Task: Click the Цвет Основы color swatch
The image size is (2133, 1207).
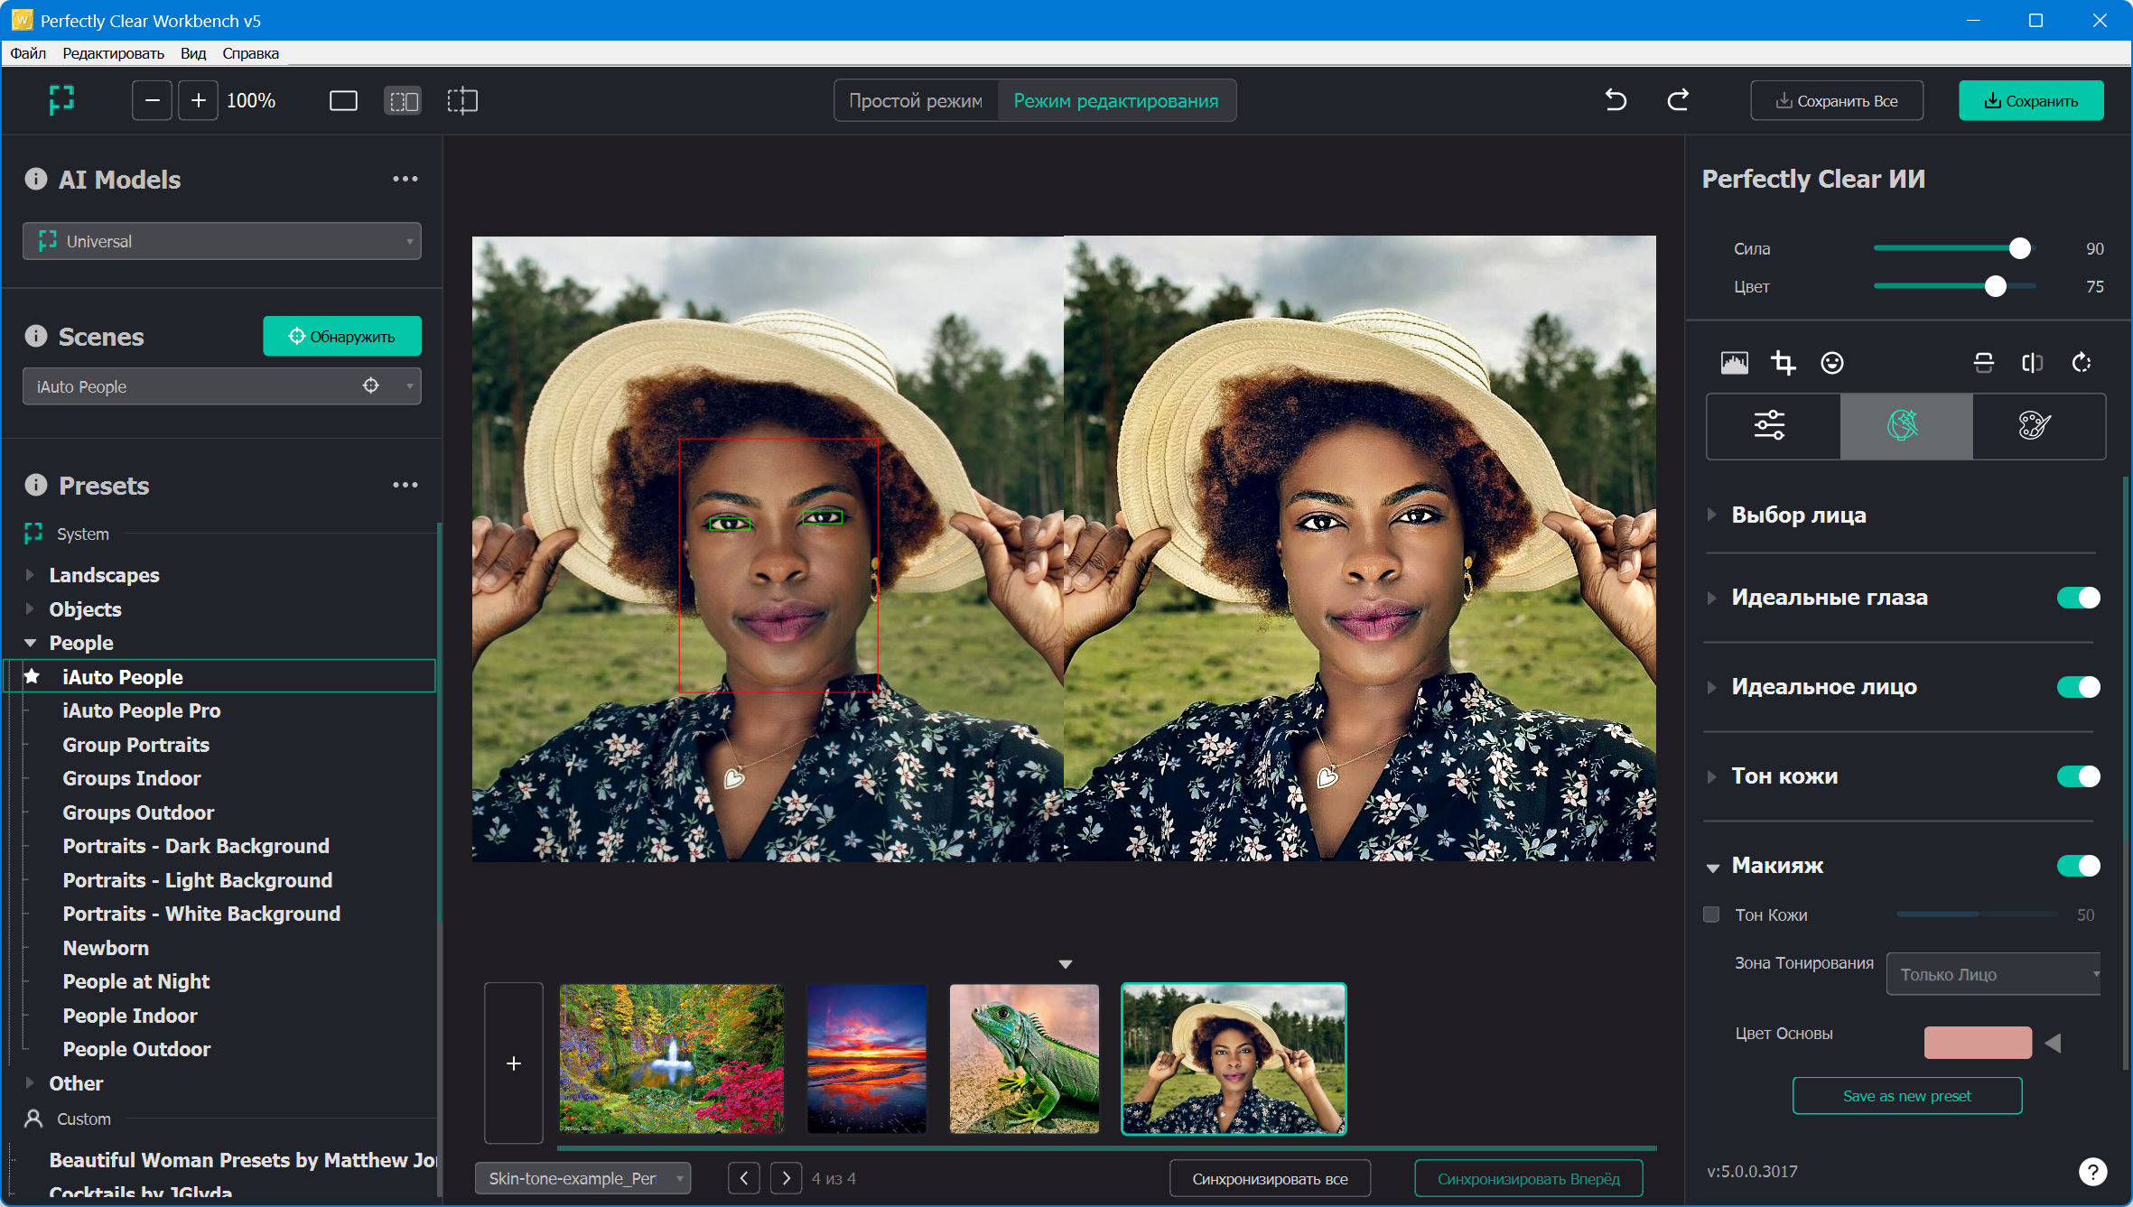Action: [1977, 1043]
